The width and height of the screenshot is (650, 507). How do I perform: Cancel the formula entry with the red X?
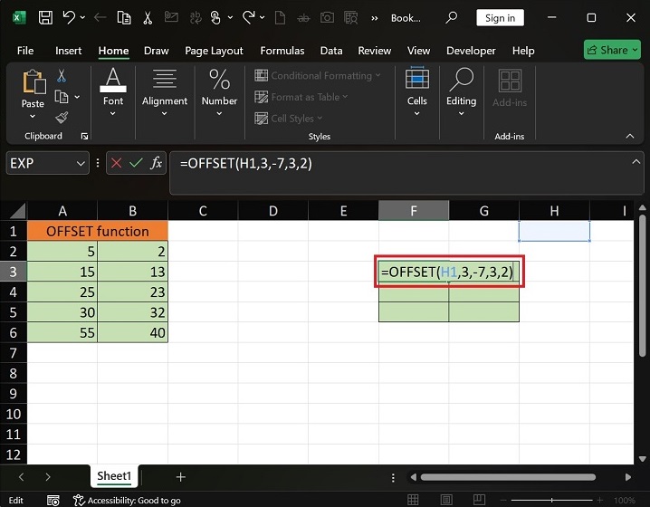click(117, 163)
